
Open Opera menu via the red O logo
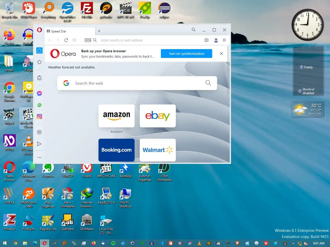pyautogui.click(x=39, y=30)
